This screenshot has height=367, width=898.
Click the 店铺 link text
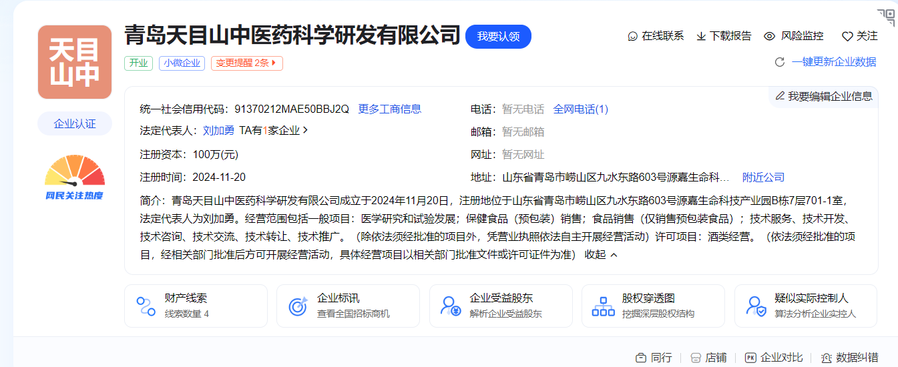716,358
